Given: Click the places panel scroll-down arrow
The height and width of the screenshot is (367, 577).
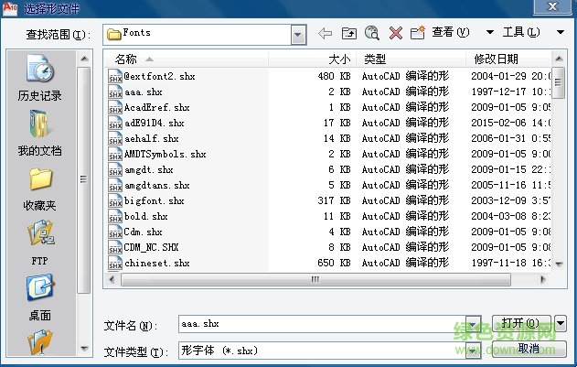Looking at the screenshot, I should click(84, 349).
